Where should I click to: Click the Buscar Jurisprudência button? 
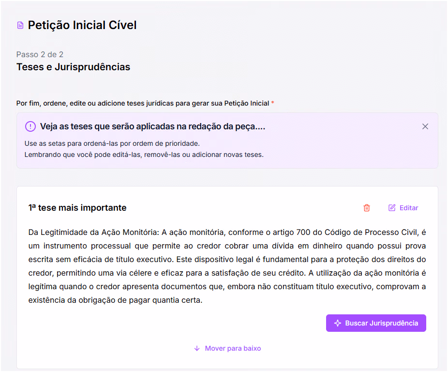[x=376, y=323]
